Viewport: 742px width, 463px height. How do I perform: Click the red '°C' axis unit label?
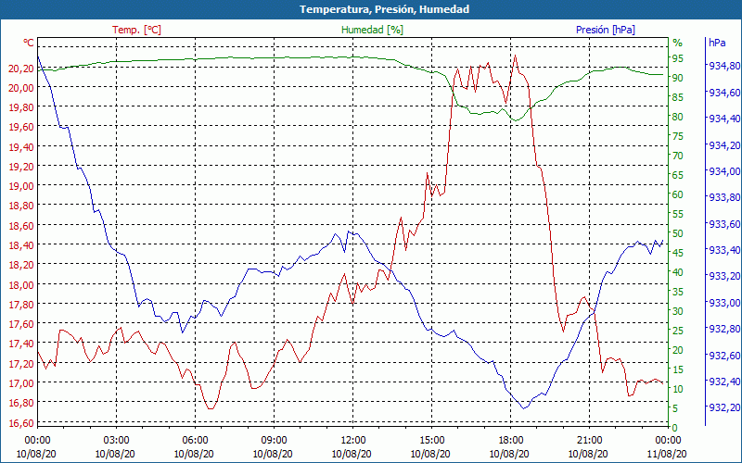point(29,43)
